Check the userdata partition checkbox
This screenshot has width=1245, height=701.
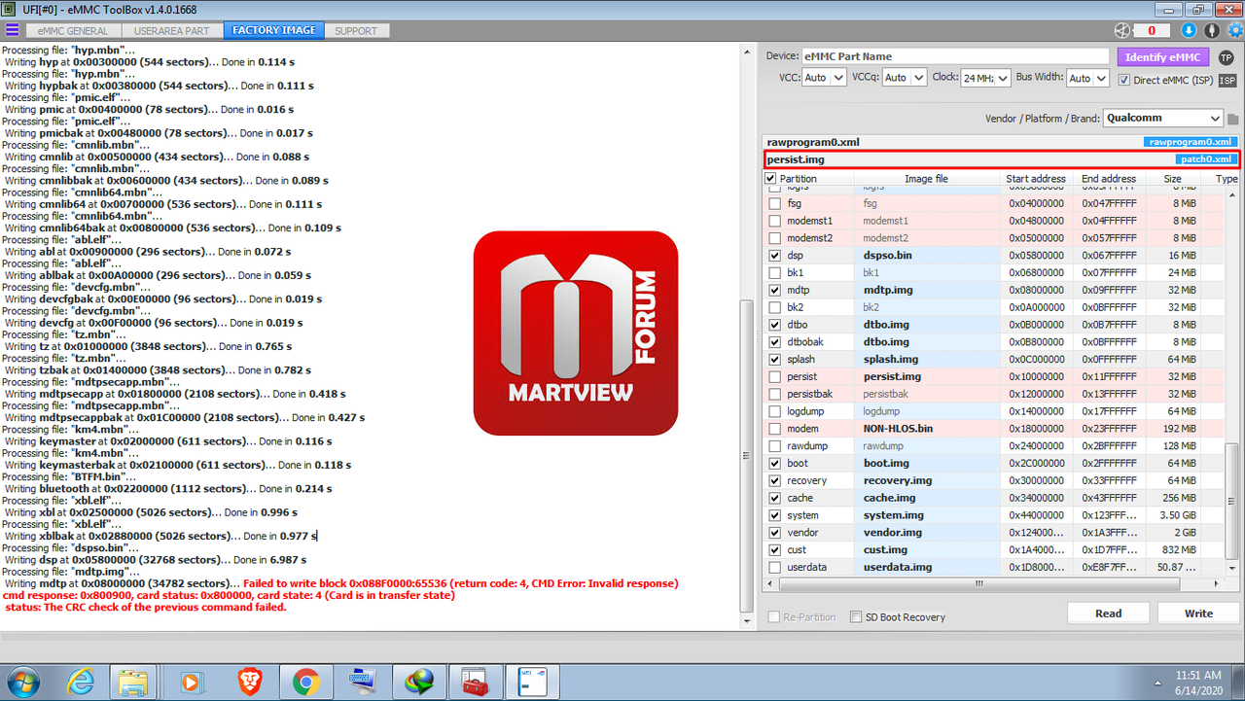pos(775,568)
